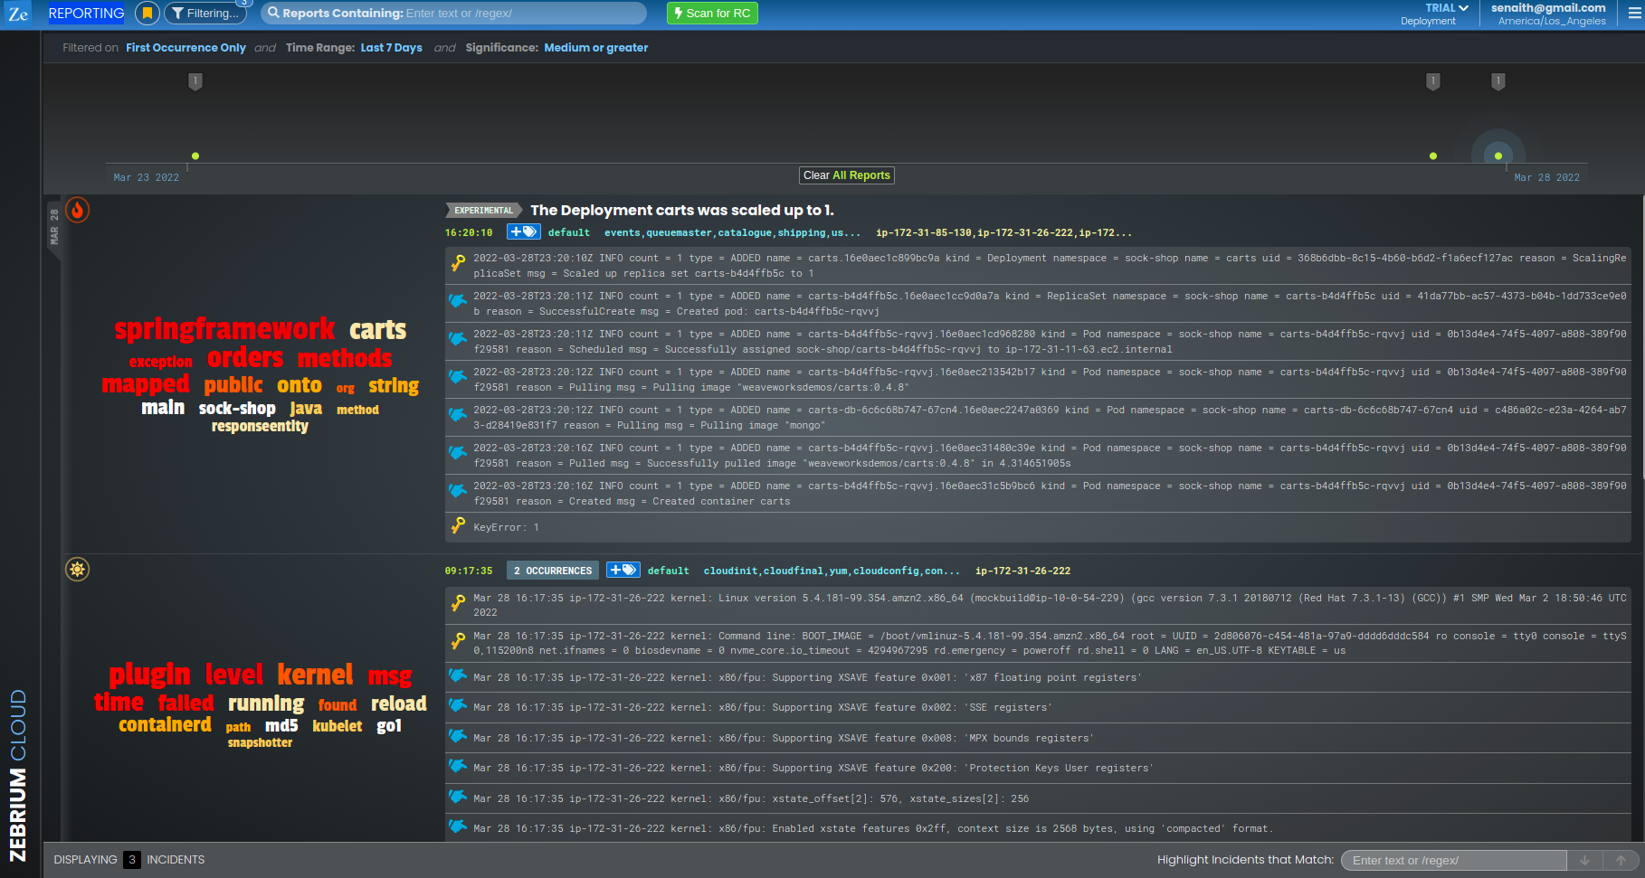Open the title 'The Deployment carts was scaled up to 1.'
This screenshot has width=1645, height=878.
pyautogui.click(x=682, y=210)
